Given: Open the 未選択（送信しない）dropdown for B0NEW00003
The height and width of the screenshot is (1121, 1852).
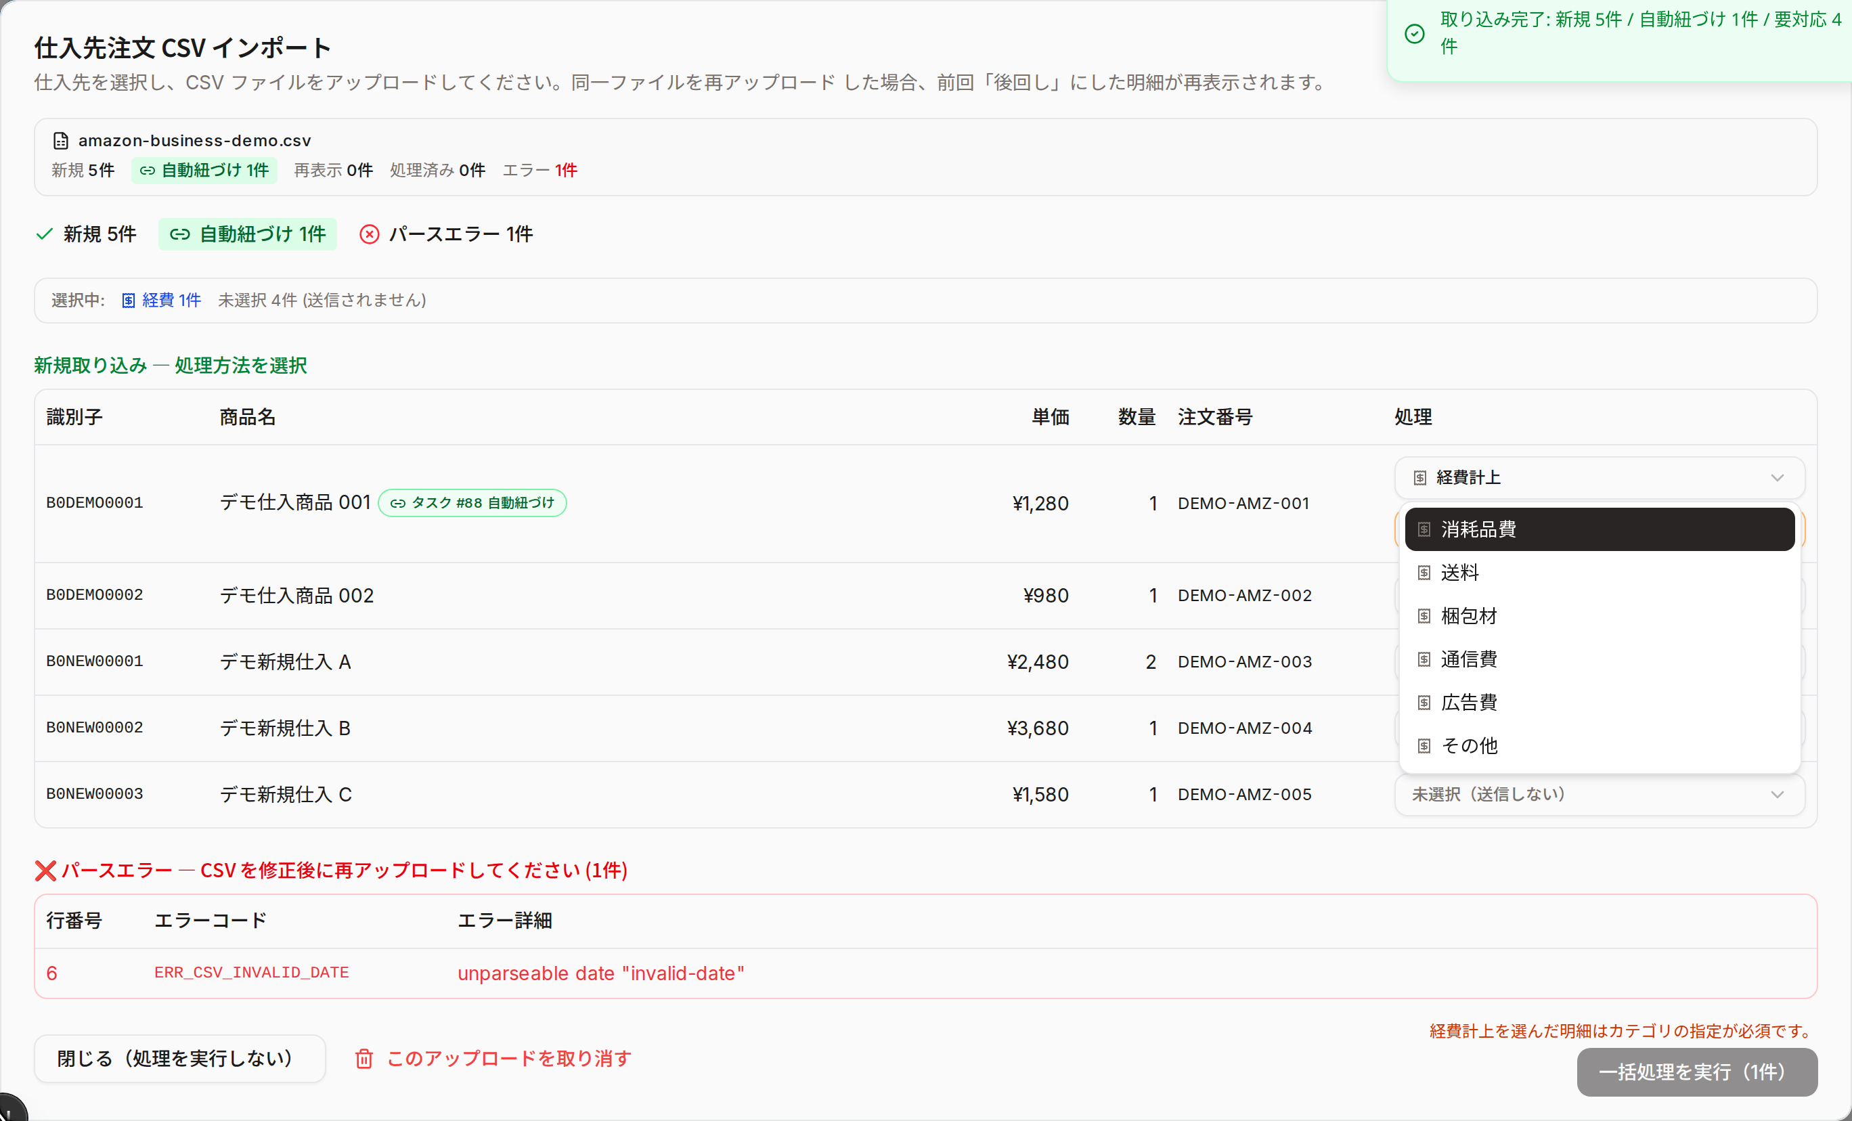Looking at the screenshot, I should [1599, 795].
